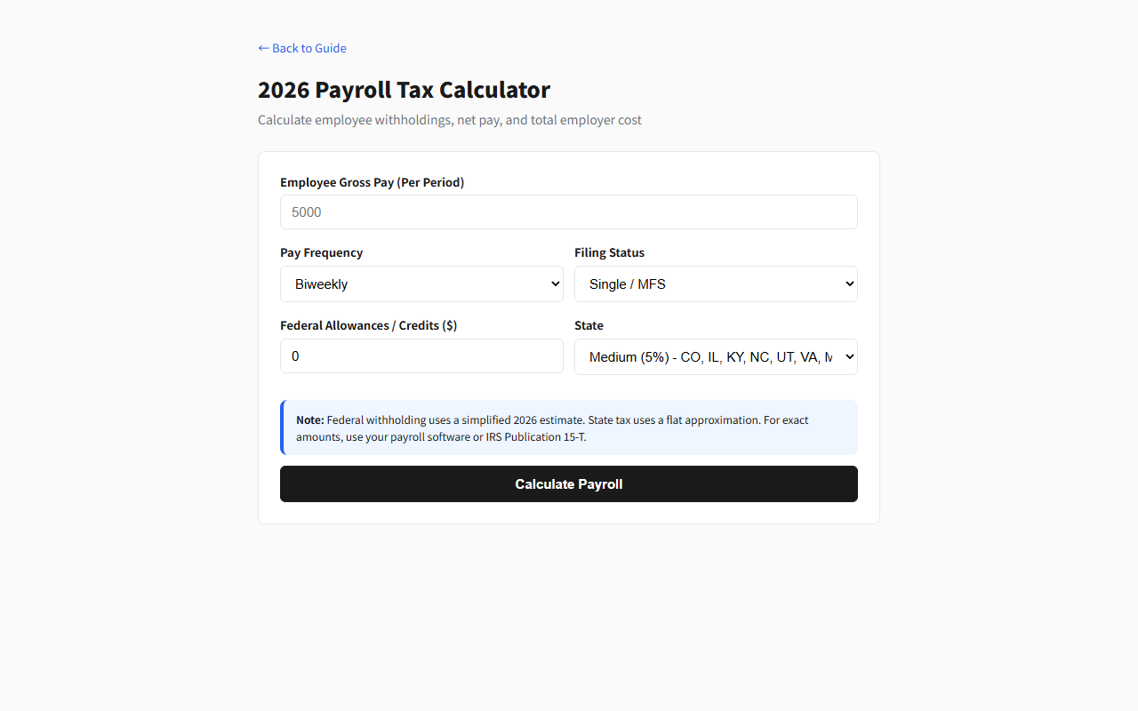Select the 5000 placeholder gross pay box
Screen dimensions: 1138x711
click(569, 212)
